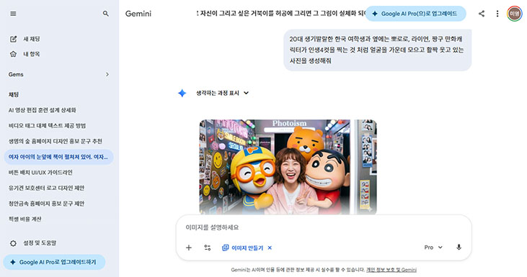Click the plus add file icon
This screenshot has width=527, height=277.
click(189, 248)
